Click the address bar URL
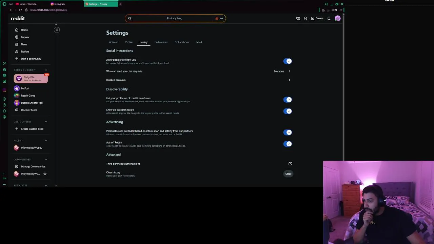The width and height of the screenshot is (434, 244). [48, 10]
